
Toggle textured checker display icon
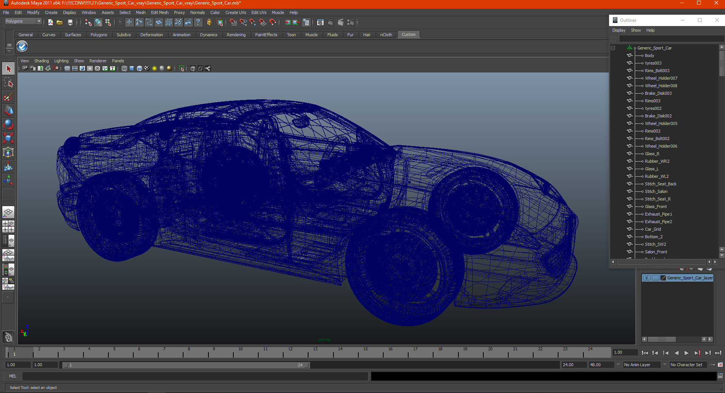pyautogui.click(x=147, y=68)
